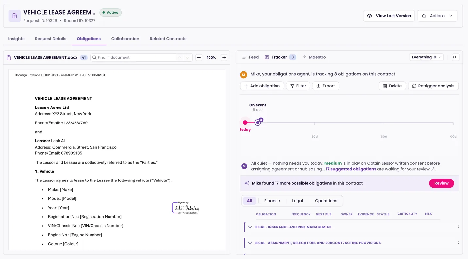Open the more options for the Assignment, Delegation group
This screenshot has height=259, width=468.
point(458,243)
